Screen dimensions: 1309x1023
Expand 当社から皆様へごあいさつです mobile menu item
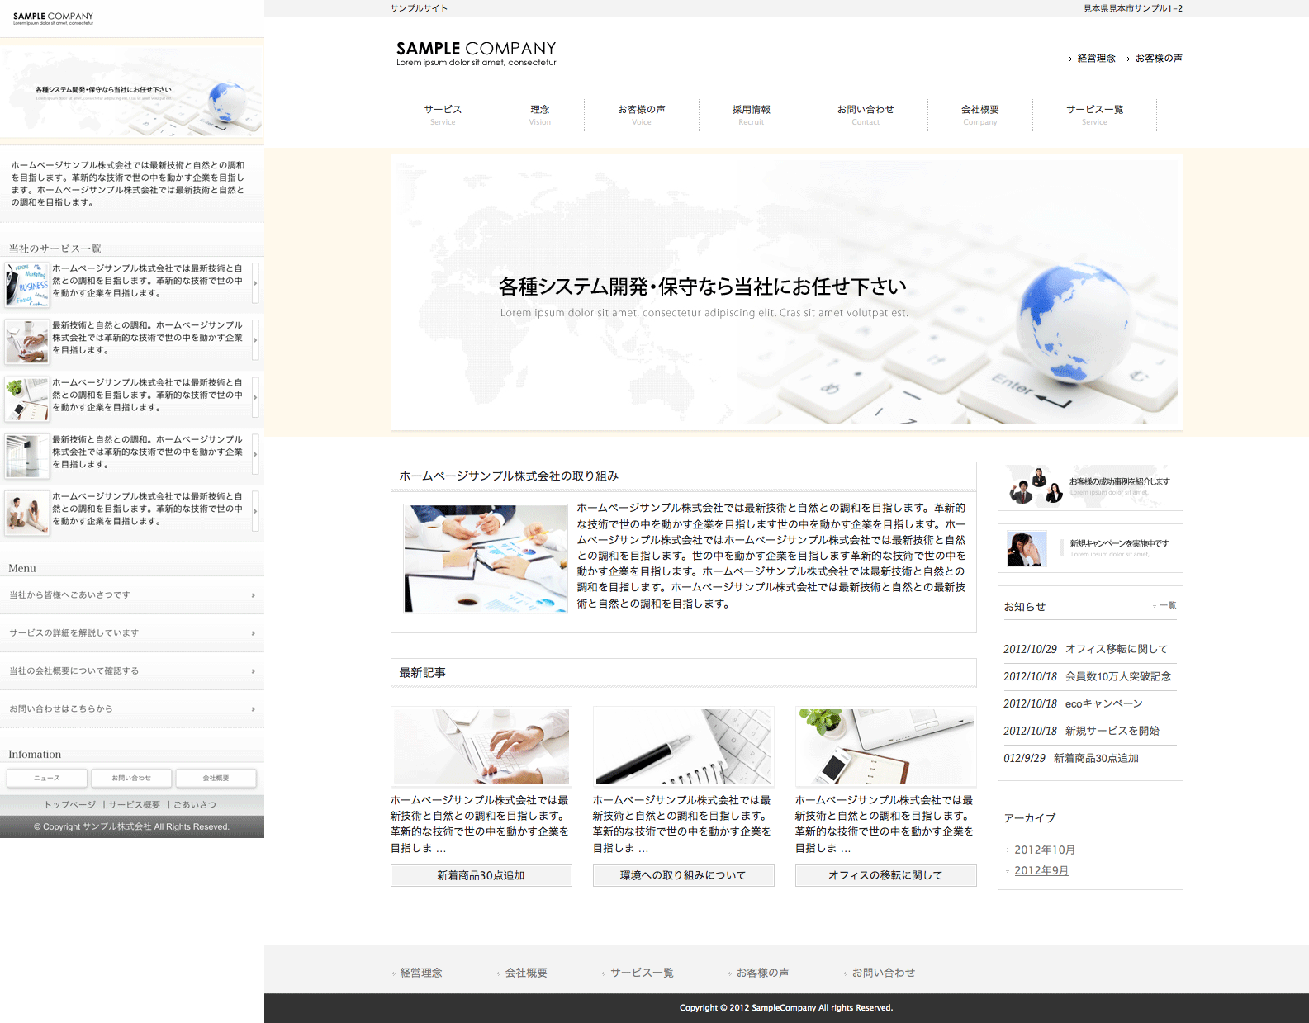pos(132,595)
